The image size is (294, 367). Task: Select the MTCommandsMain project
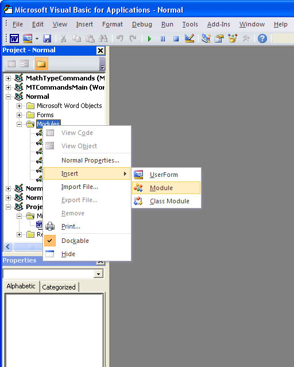pos(65,87)
